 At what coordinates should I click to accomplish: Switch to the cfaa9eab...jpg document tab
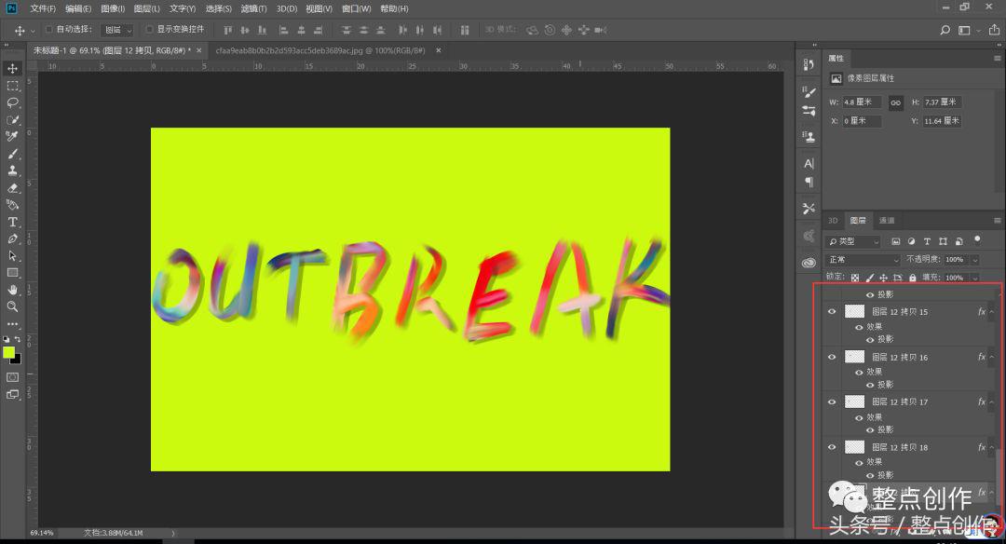[x=320, y=50]
